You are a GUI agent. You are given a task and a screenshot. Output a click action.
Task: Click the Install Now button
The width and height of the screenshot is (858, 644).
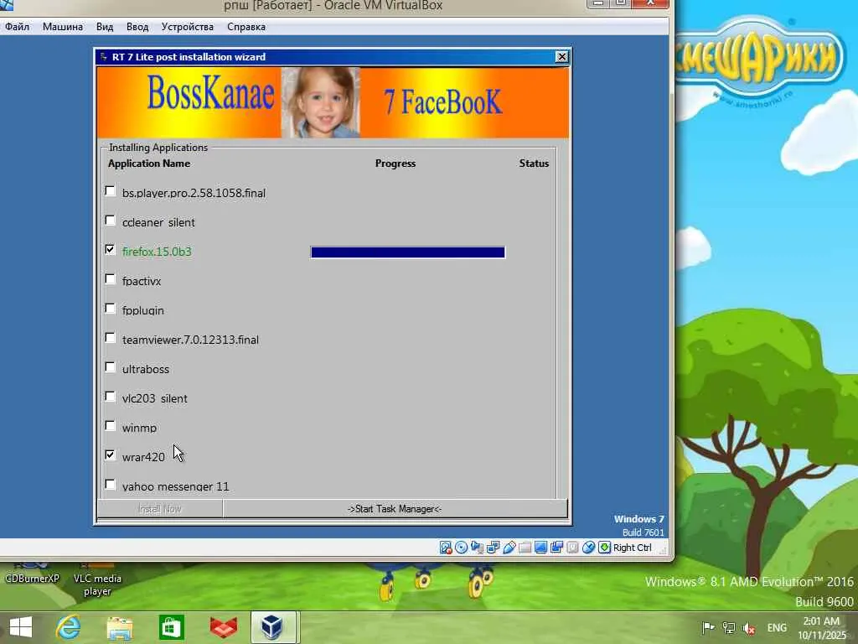(160, 509)
